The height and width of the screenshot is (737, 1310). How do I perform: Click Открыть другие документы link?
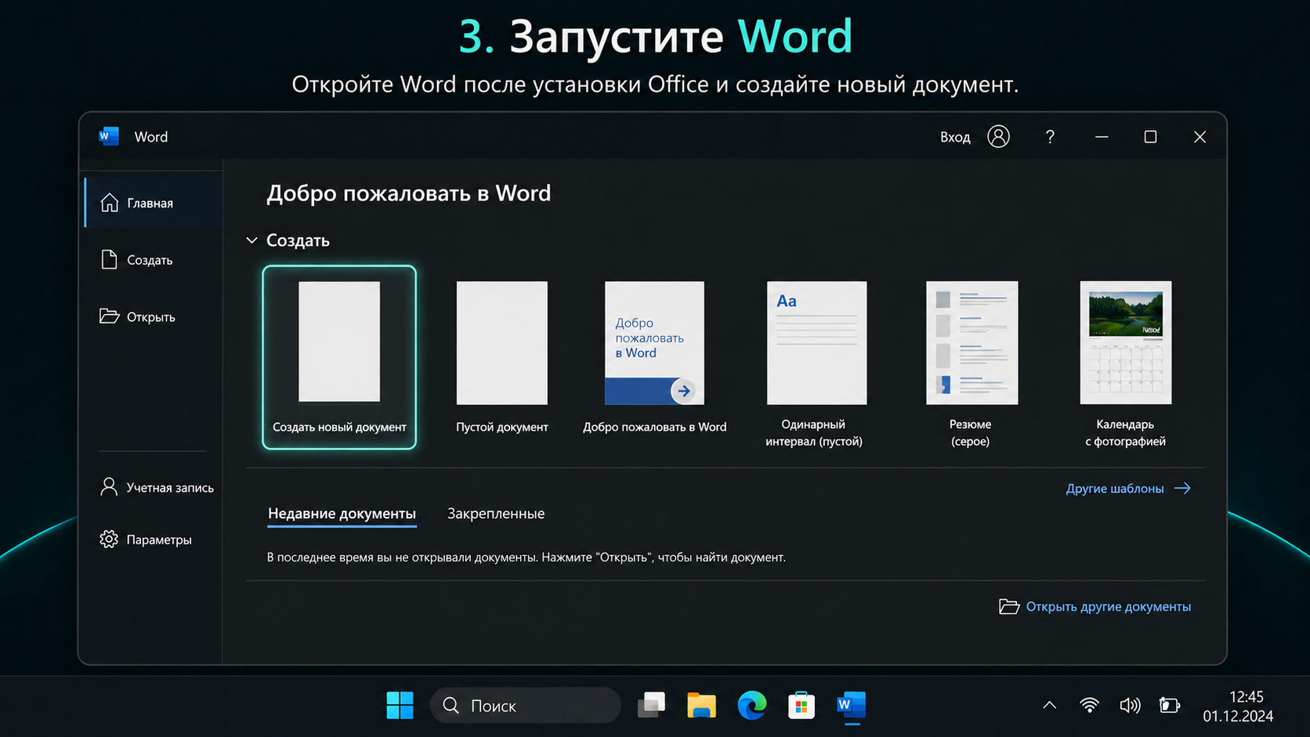tap(1095, 607)
